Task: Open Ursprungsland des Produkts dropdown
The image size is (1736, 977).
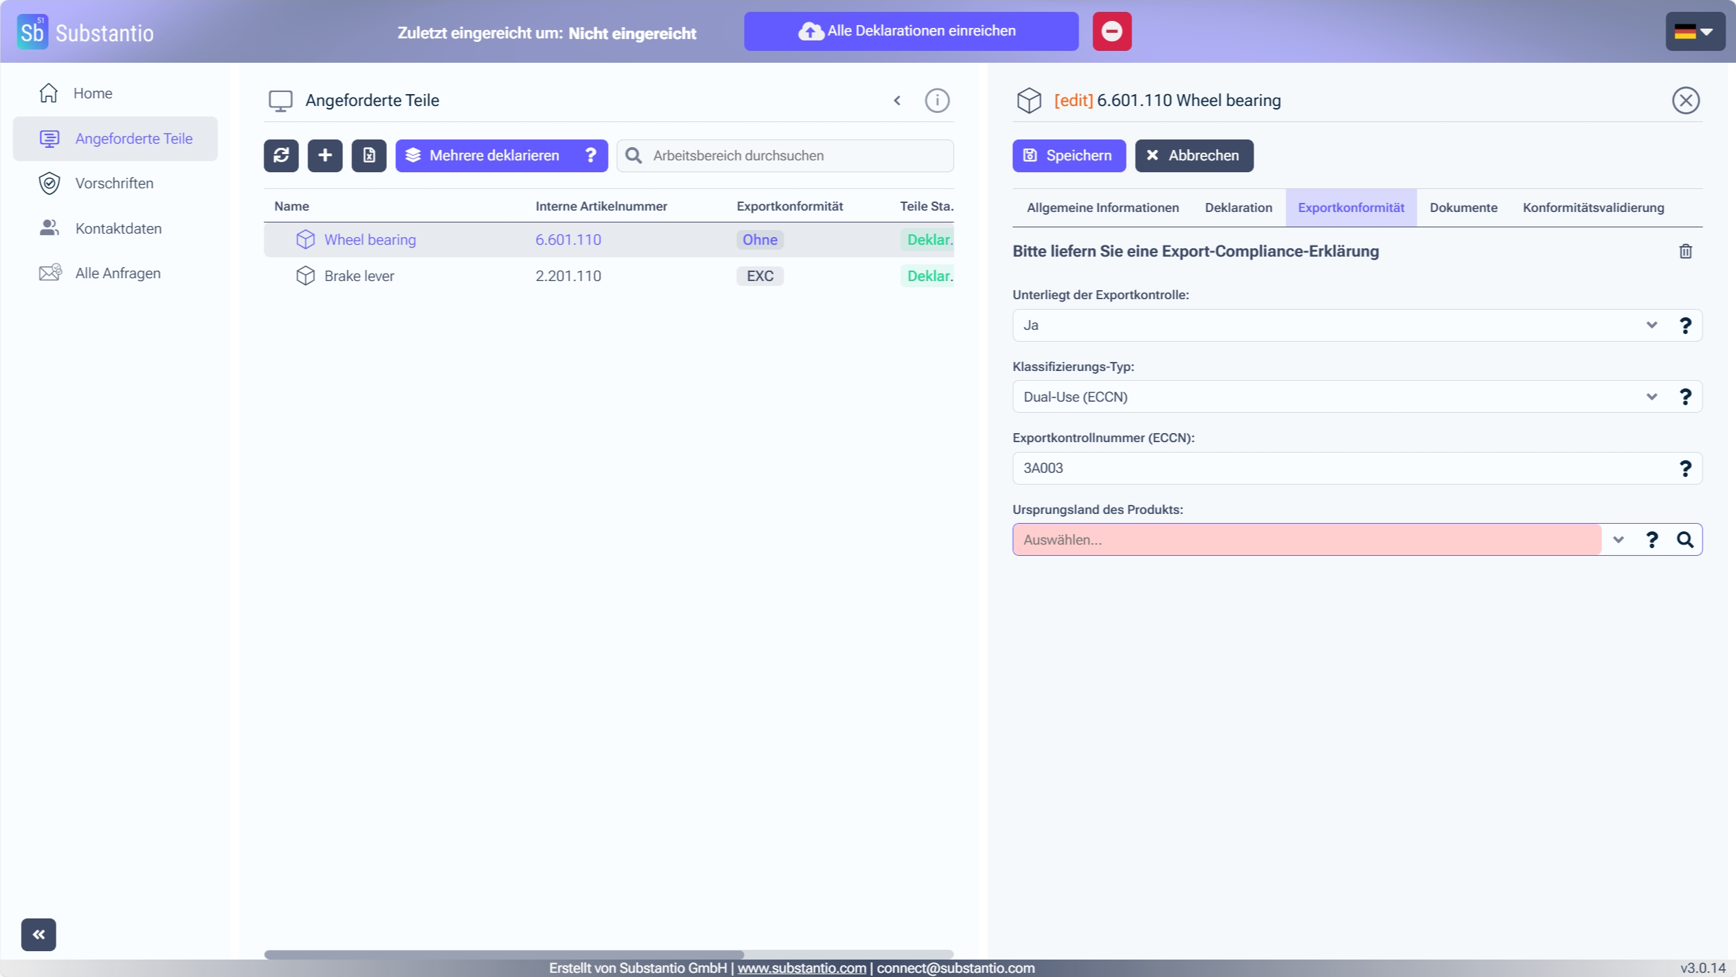Action: click(1618, 540)
